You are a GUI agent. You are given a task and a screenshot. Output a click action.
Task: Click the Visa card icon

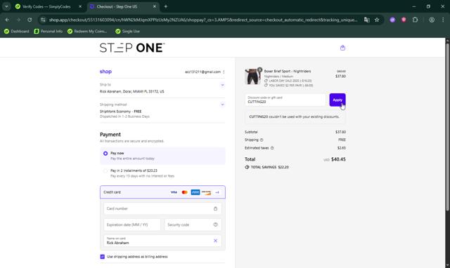(x=174, y=192)
